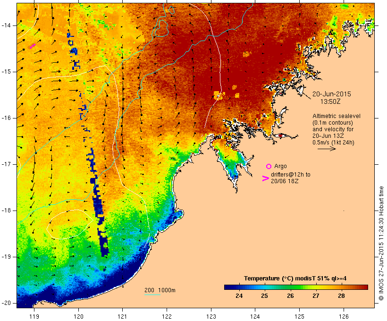Click the latitude label -18
Image resolution: width=387 pixels, height=321 pixels.
[6, 211]
